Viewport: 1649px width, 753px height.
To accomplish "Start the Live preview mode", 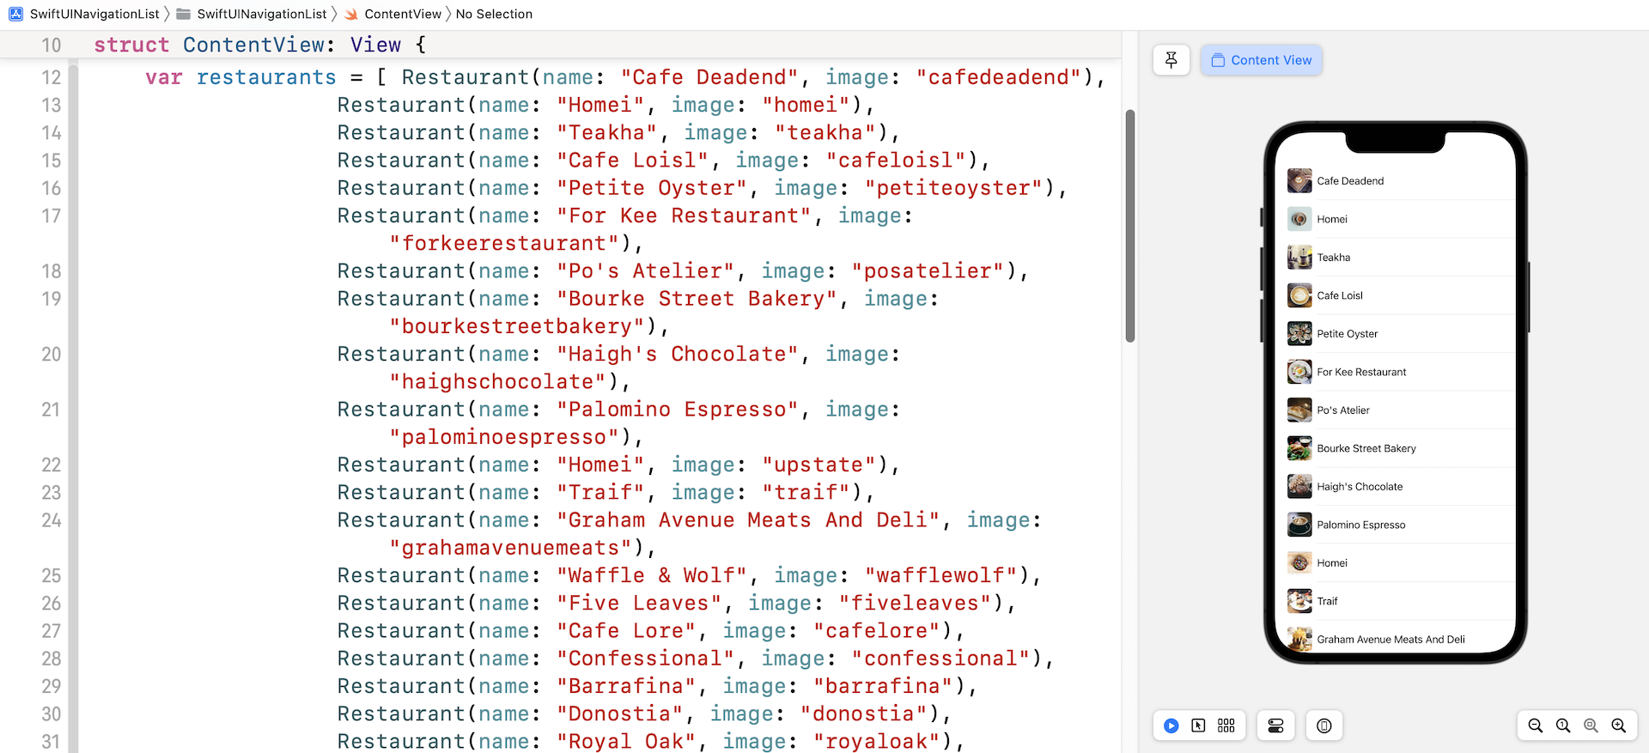I will 1171,726.
